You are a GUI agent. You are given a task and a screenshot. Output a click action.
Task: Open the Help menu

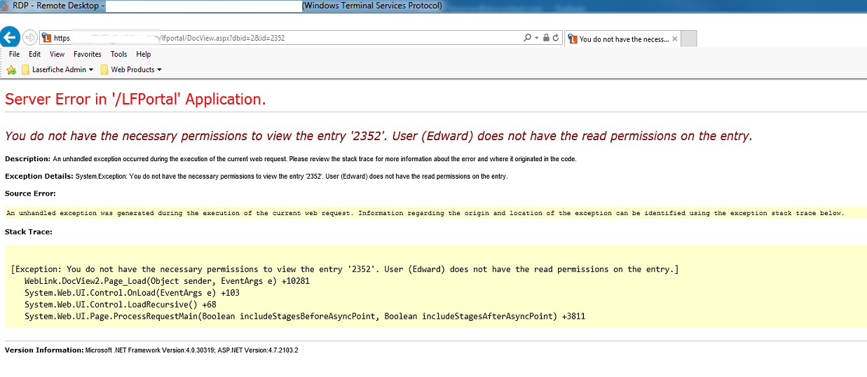point(144,54)
